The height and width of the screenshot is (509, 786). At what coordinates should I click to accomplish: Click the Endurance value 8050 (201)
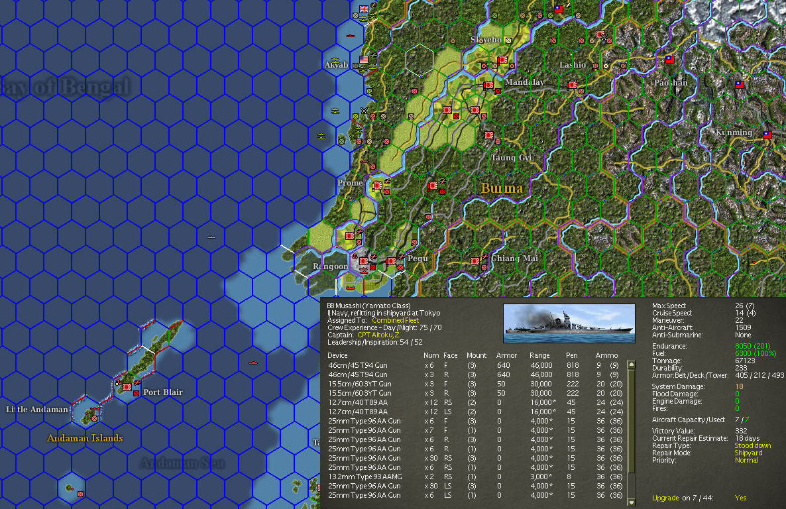tap(752, 346)
